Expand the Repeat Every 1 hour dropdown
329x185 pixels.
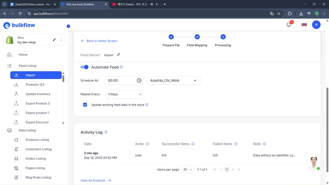[x=124, y=94]
